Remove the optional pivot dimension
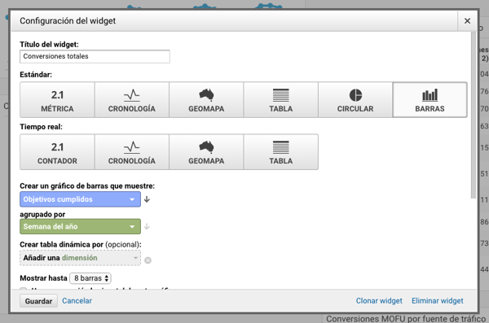The height and width of the screenshot is (323, 489). point(148,260)
